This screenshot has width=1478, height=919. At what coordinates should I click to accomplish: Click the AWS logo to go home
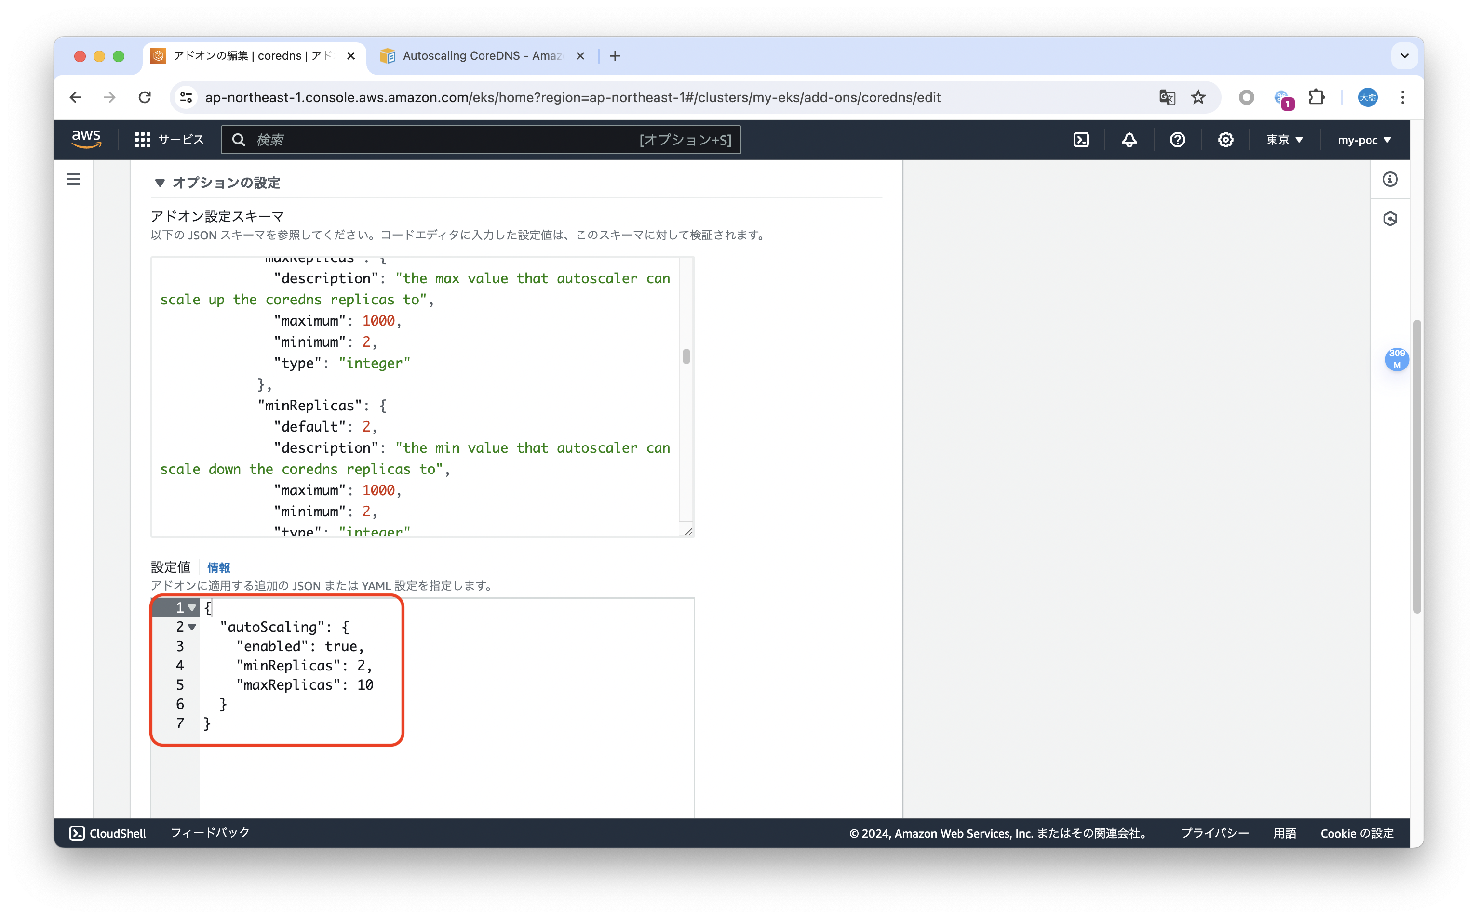click(x=86, y=139)
